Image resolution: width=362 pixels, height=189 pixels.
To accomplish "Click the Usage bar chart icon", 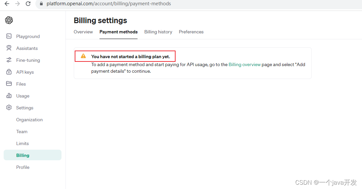I will pos(9,95).
